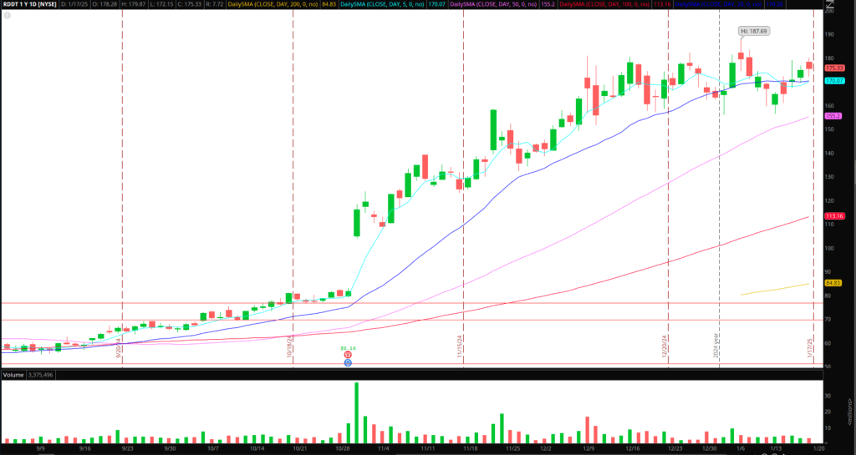This screenshot has width=856, height=455.
Task: Click the blue event icon below the earnings marker
Action: pos(348,363)
